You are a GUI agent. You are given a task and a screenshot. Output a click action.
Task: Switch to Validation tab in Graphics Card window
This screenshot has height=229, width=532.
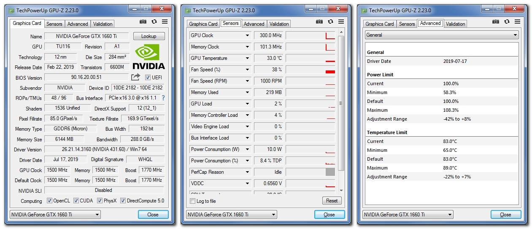(x=103, y=24)
